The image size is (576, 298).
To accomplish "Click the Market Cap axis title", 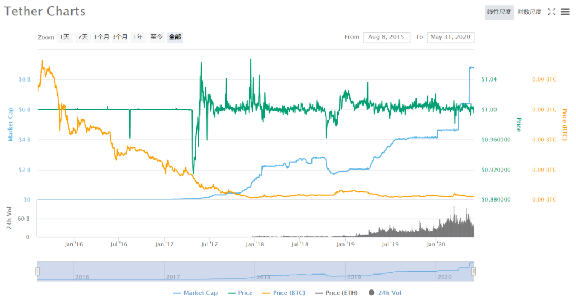I will coord(11,124).
